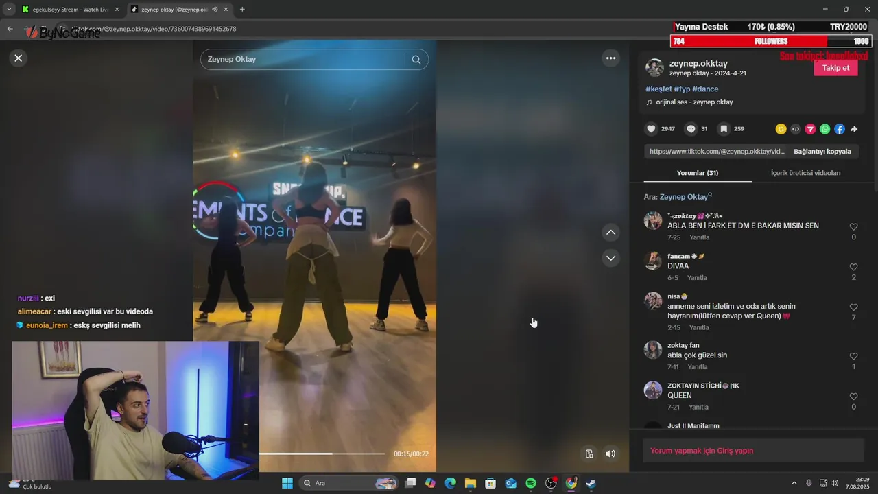Switch to İçerik üreticisi videoları tab
The height and width of the screenshot is (494, 878).
tap(805, 173)
